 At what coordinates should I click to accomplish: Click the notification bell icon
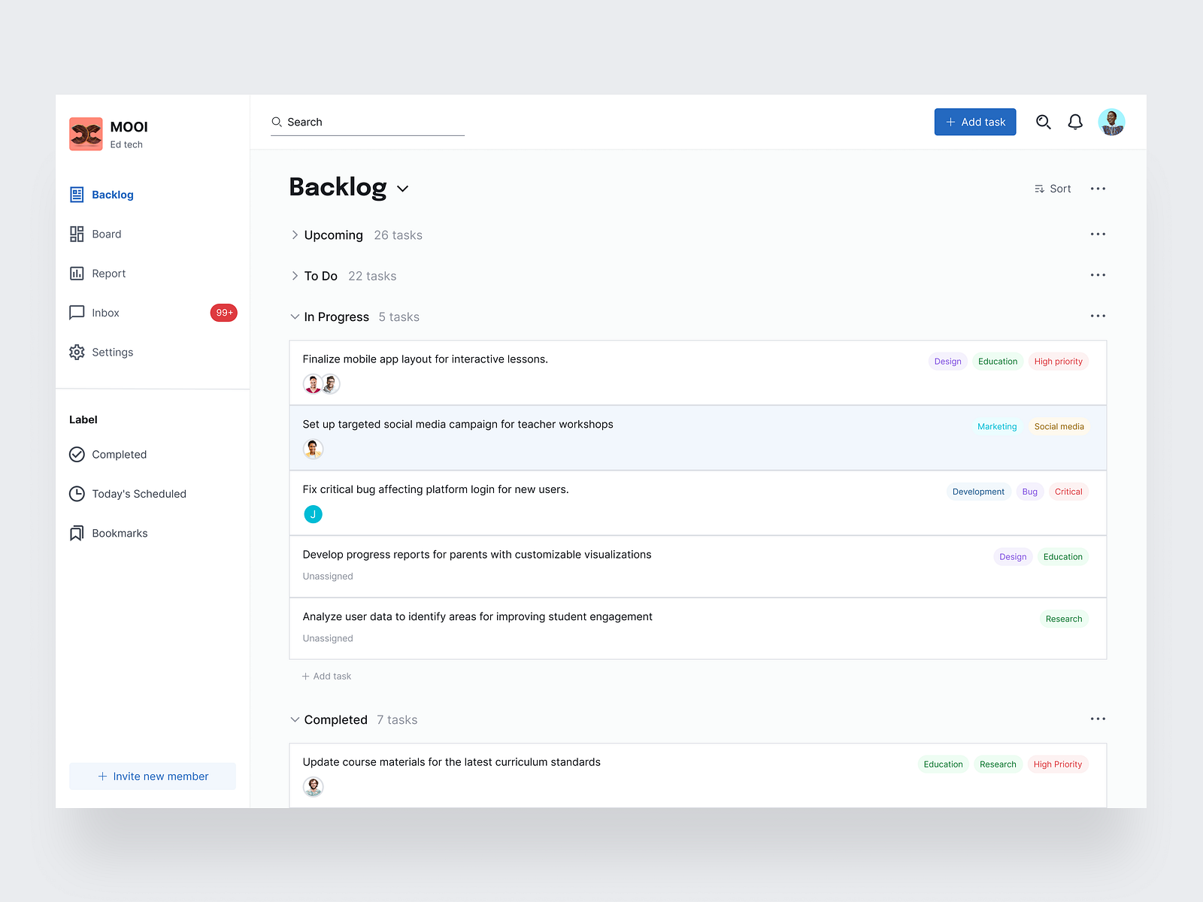click(1075, 122)
